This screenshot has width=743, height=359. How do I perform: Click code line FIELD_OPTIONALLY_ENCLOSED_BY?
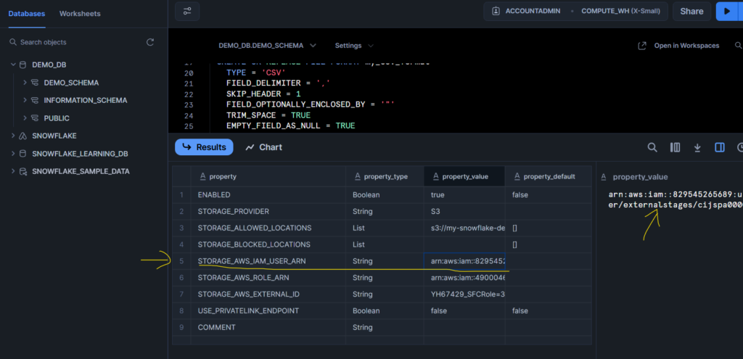click(x=311, y=104)
